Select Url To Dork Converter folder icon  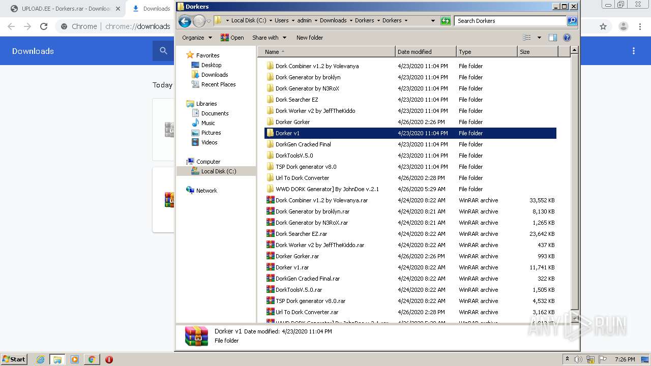tap(270, 178)
